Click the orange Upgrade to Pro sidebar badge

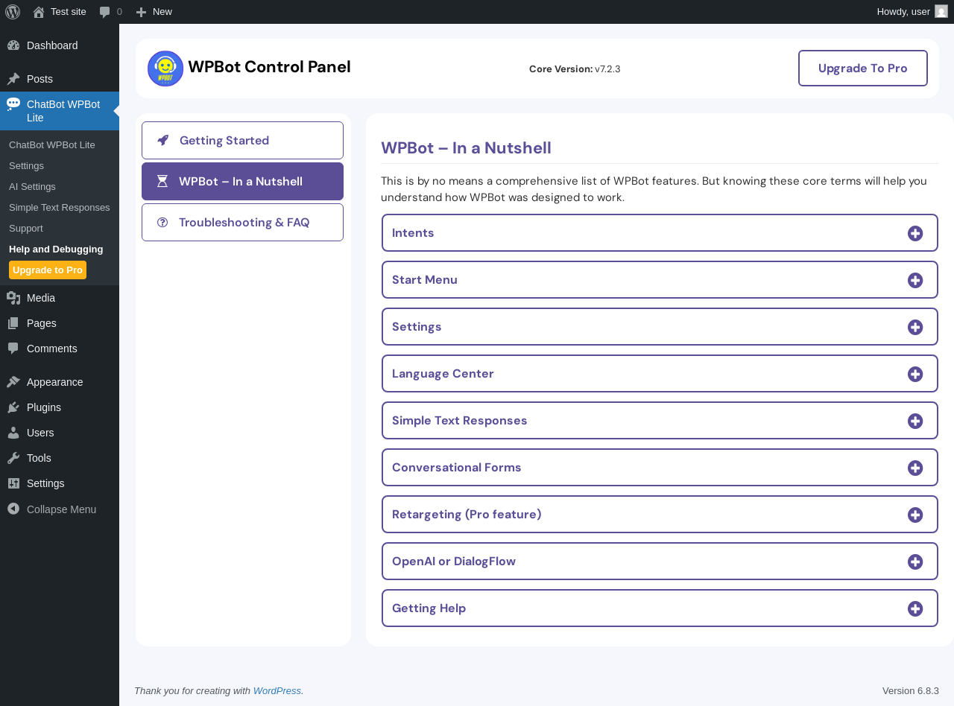click(48, 270)
